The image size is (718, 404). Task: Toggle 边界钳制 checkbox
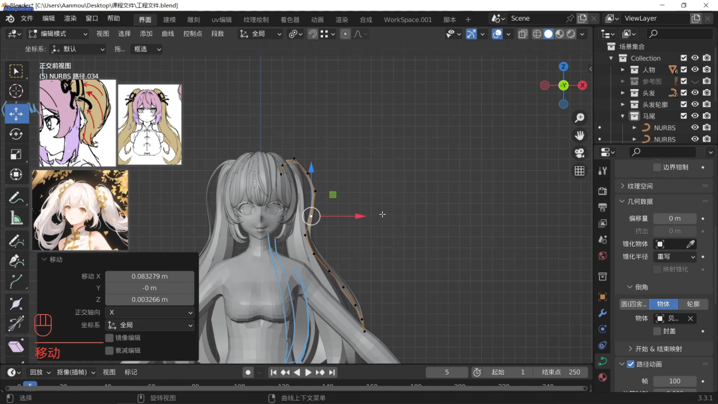tap(657, 167)
